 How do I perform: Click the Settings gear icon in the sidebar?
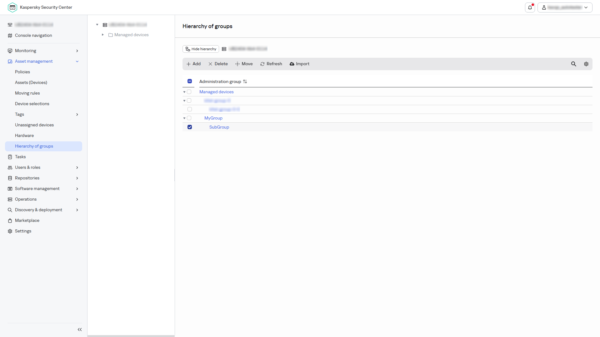click(x=10, y=231)
